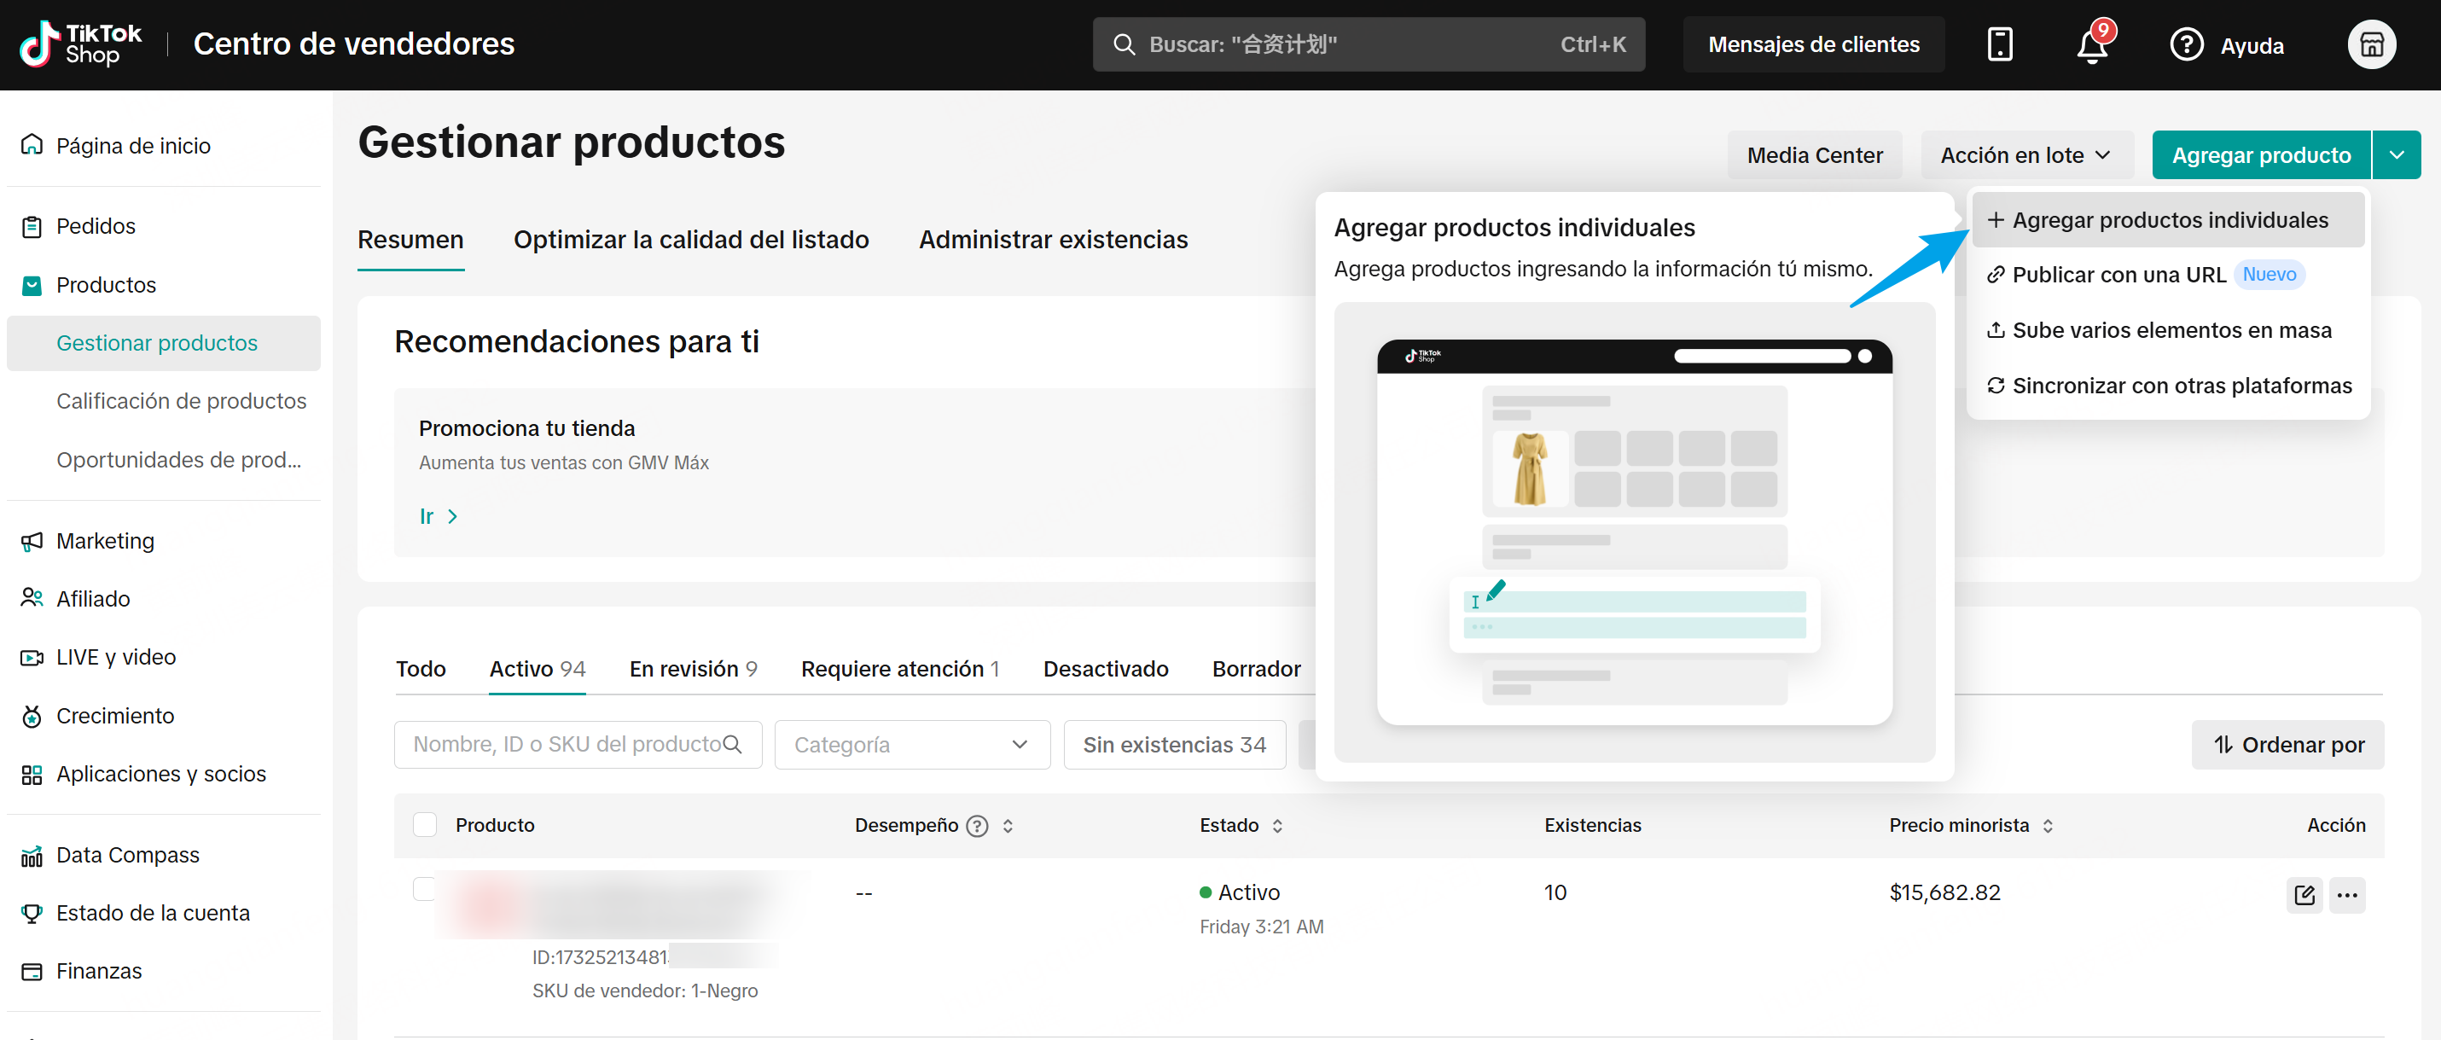2441x1040 pixels.
Task: Click the edit icon for the first product
Action: 2304,894
